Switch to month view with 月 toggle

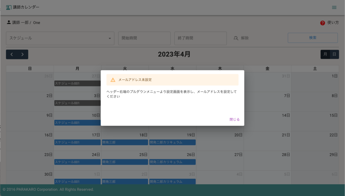(x=325, y=54)
